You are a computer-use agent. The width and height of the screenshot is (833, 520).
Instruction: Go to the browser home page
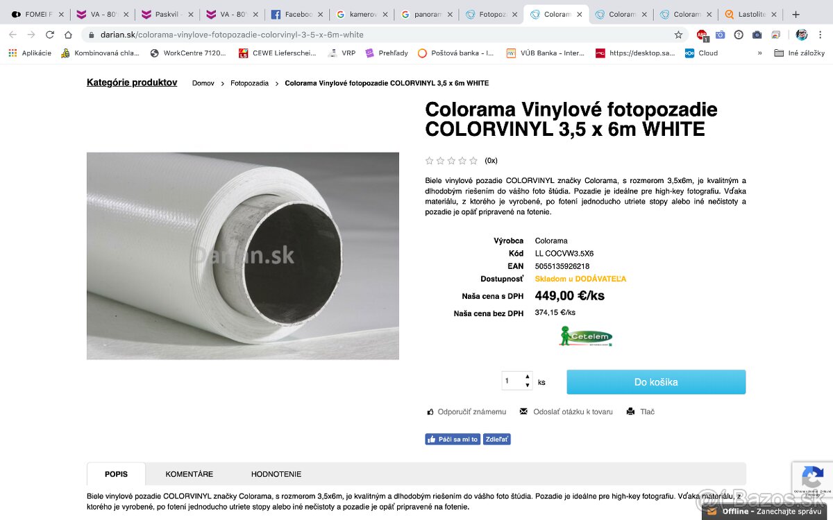pos(68,35)
